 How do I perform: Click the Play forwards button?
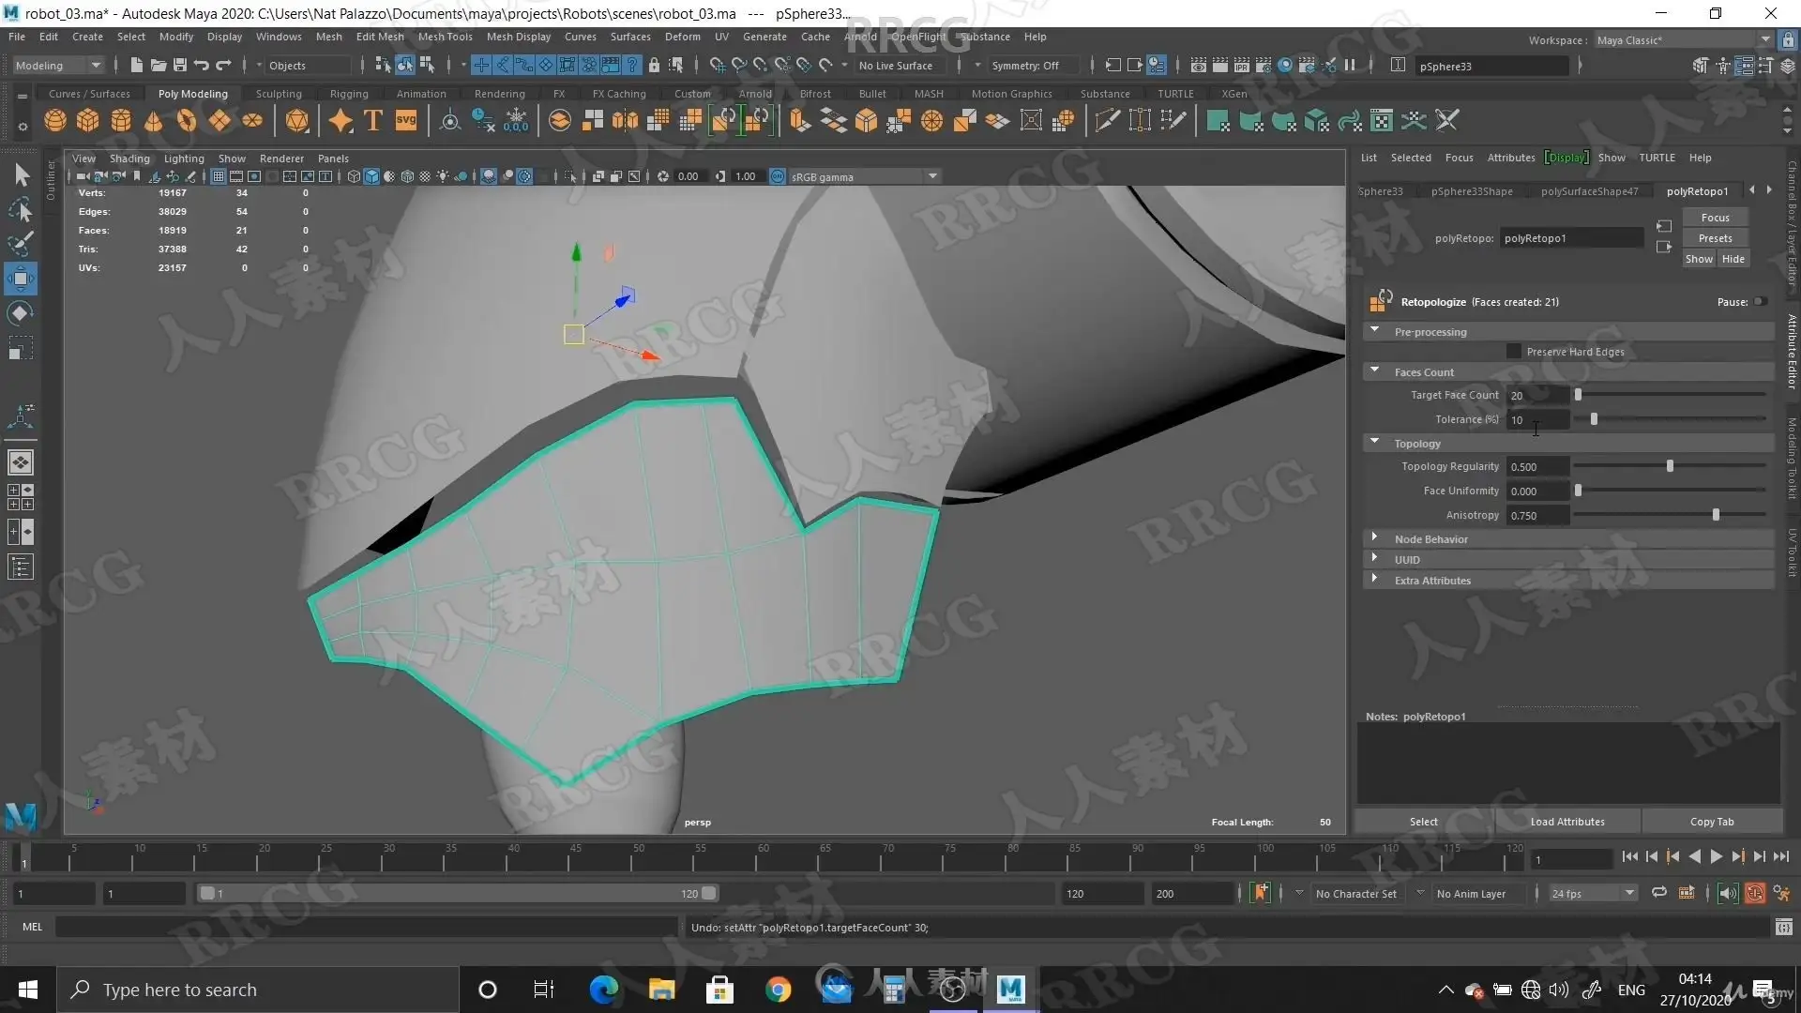point(1716,856)
